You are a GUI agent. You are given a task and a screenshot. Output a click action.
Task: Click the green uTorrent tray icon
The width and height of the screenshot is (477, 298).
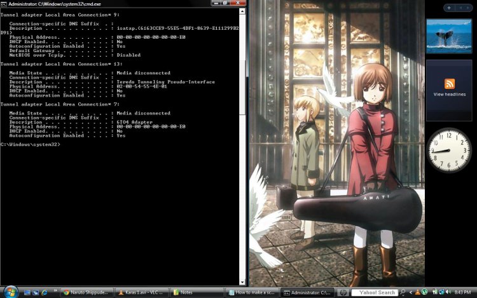[x=424, y=292]
